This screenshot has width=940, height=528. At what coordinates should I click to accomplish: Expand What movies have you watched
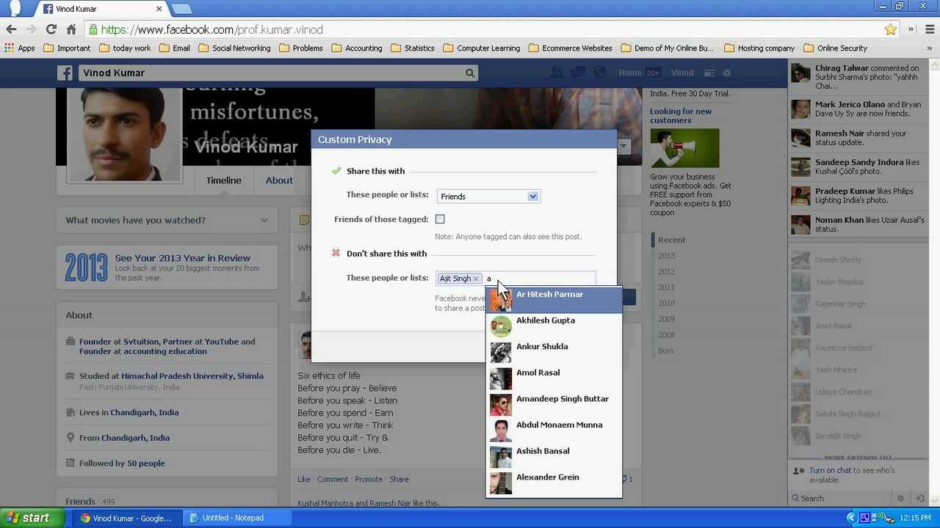click(x=167, y=220)
